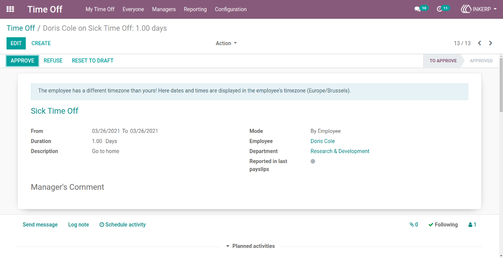Open the Action dropdown menu
This screenshot has height=258, width=503.
(x=226, y=43)
